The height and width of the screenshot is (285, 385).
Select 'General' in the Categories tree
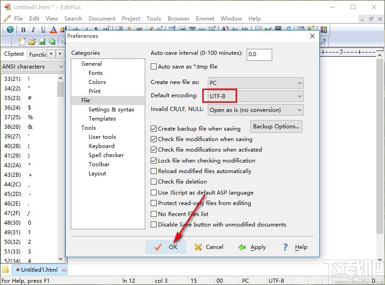(x=91, y=64)
